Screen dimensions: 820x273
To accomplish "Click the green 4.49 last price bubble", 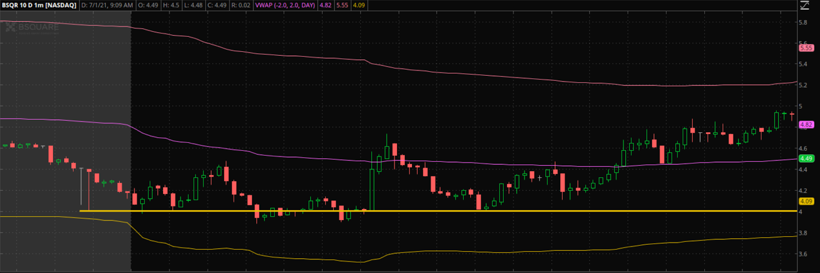I will (x=806, y=159).
